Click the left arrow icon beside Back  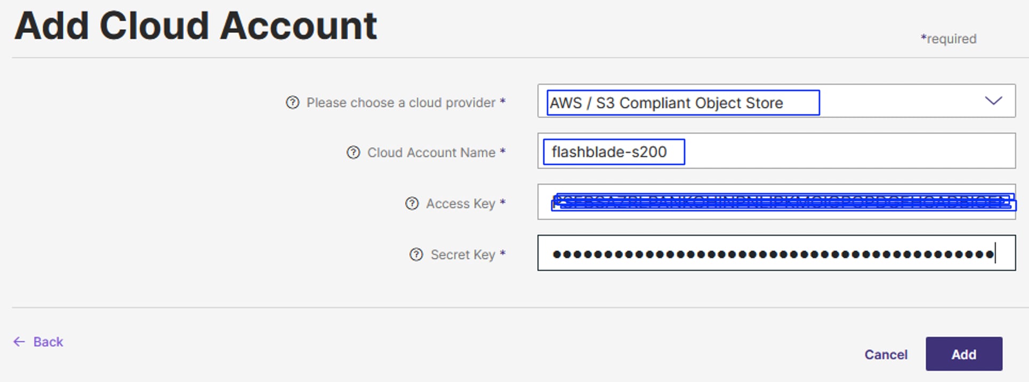[x=19, y=342]
